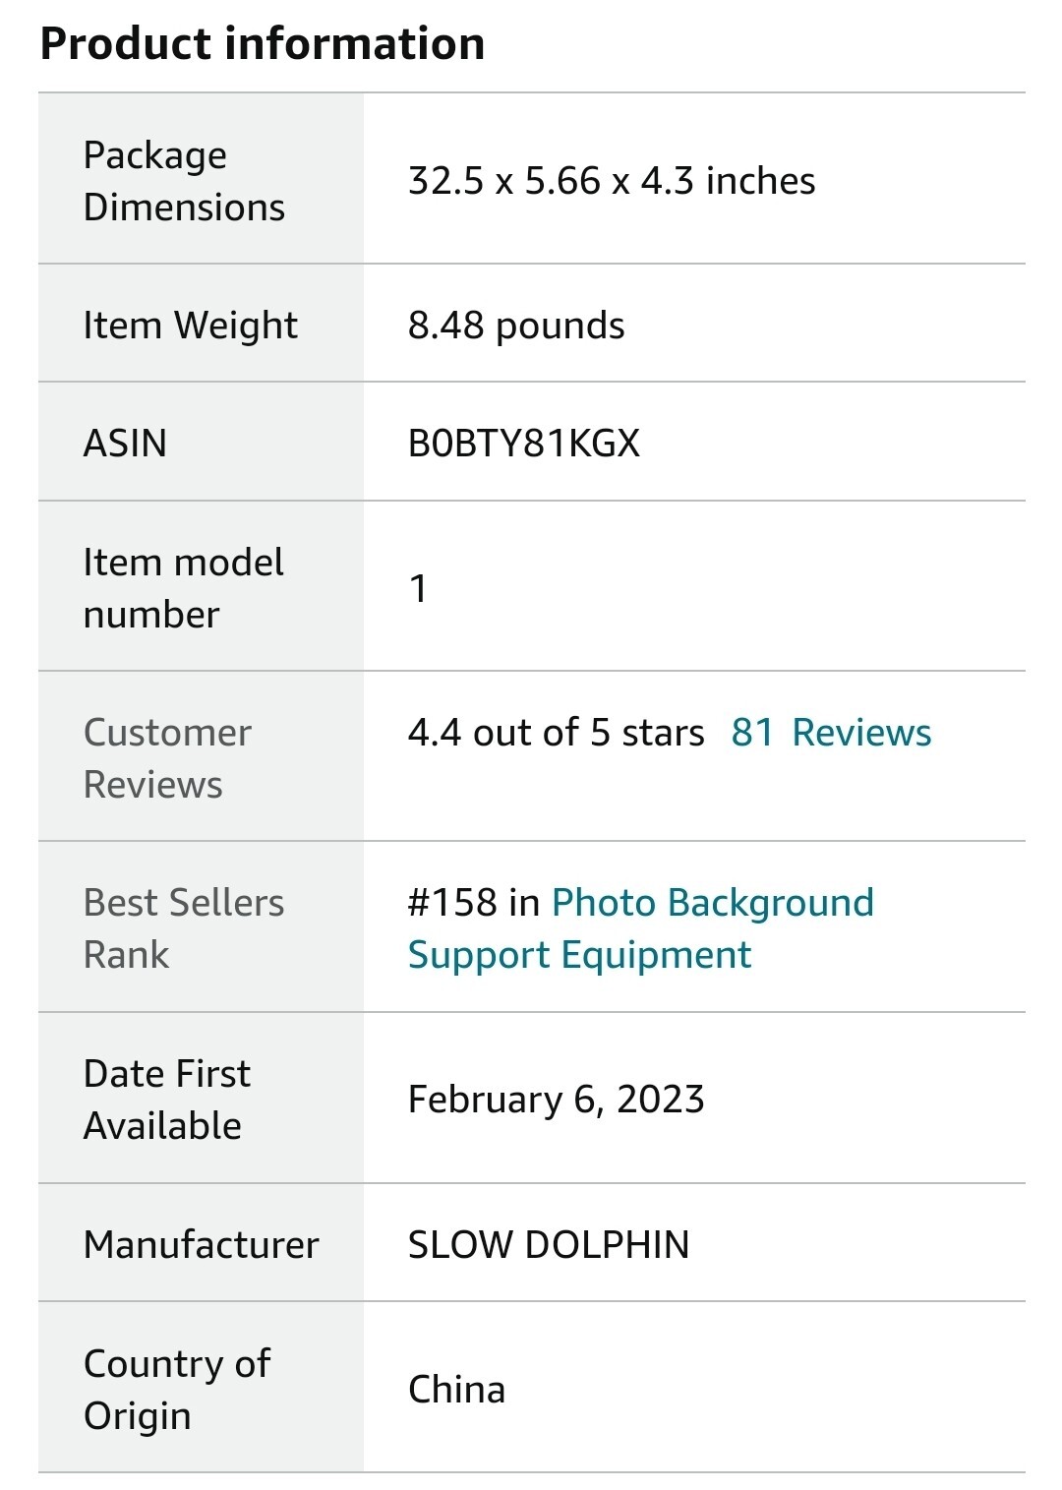This screenshot has height=1490, width=1062.
Task: Select the Best Sellers Rank label
Action: tap(184, 928)
